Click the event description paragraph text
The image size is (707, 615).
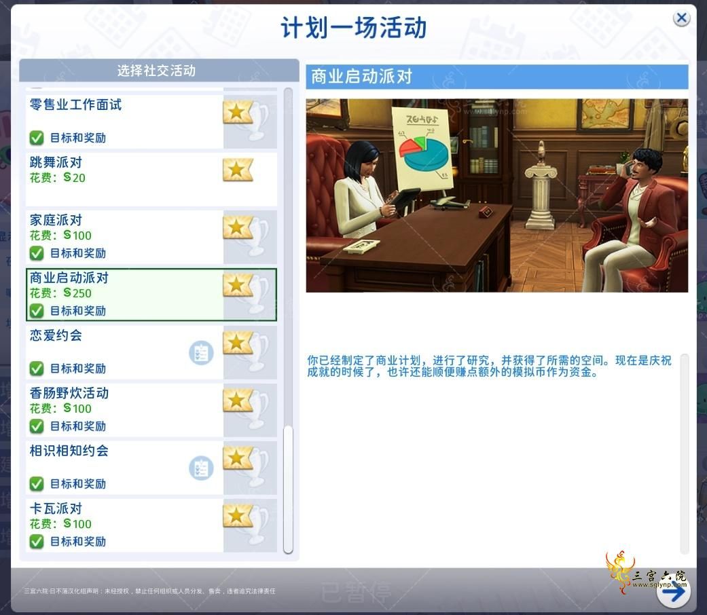[489, 367]
